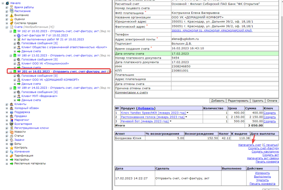Click the С печатью link
This screenshot has height=190, width=283.
(271, 145)
